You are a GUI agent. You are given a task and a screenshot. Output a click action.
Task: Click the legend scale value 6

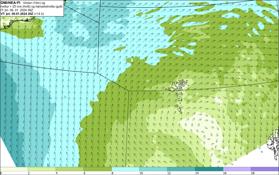[84, 173]
